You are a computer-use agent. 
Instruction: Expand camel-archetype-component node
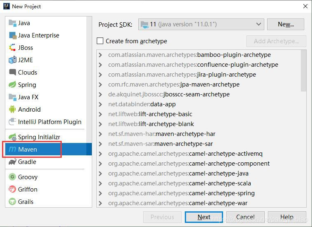(x=100, y=164)
